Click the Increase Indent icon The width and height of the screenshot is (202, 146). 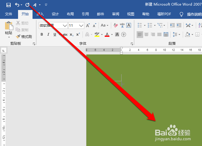(179, 25)
